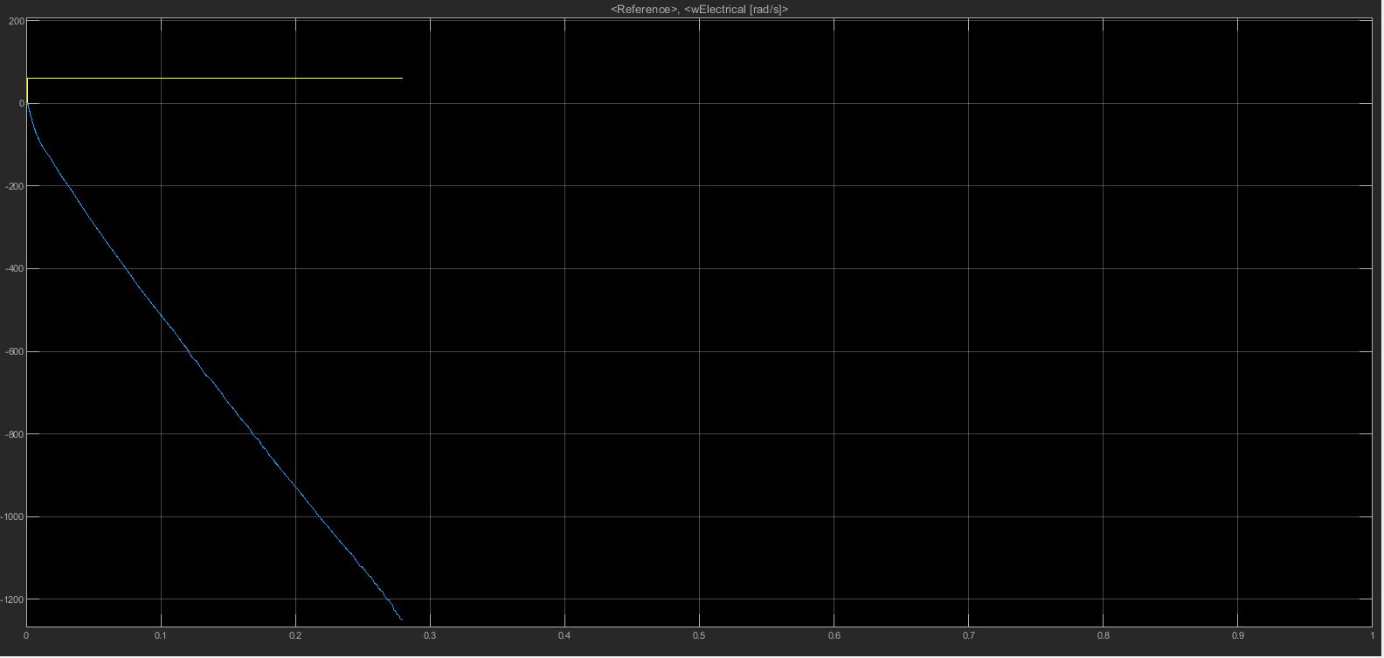Click the right end of the yellow Reference line
This screenshot has width=1384, height=658.
[x=402, y=79]
